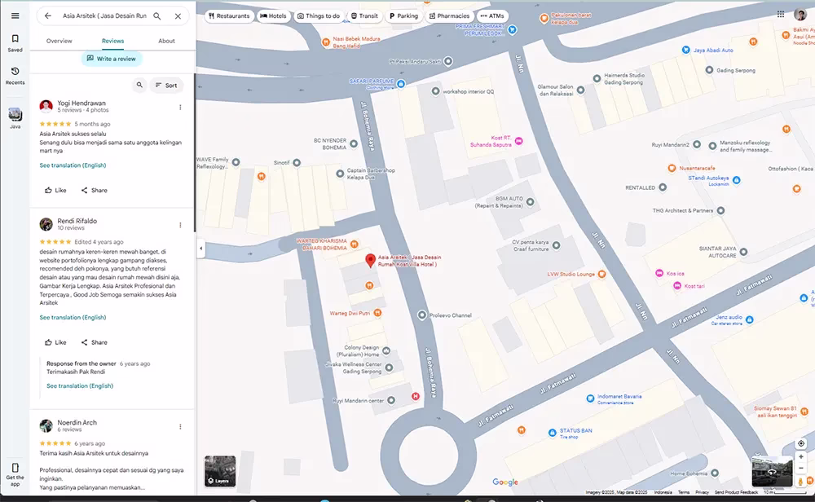Toggle the Layers map view
Viewport: 815px width, 502px height.
220,470
